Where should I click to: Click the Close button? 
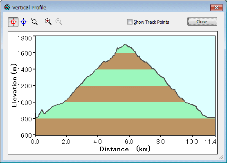click(x=202, y=22)
